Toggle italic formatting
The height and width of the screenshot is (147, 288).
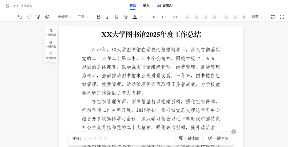tap(108, 17)
